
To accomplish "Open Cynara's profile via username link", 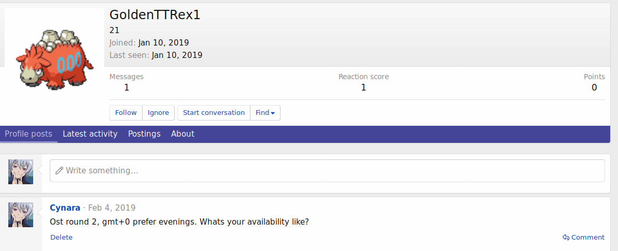I will point(65,208).
